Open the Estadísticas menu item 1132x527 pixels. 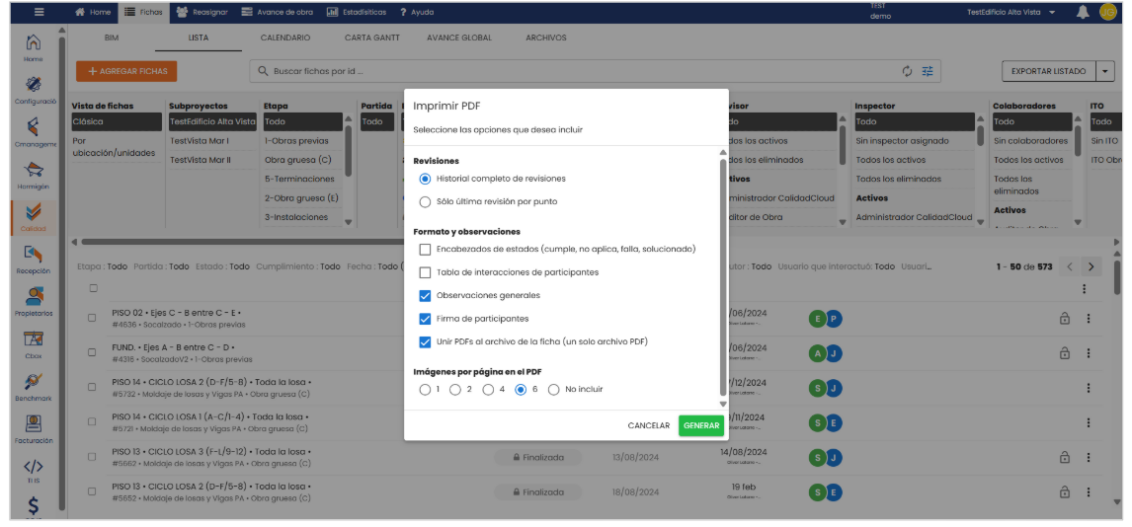(356, 12)
